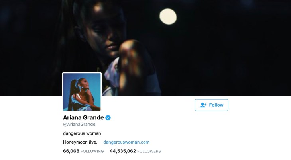Click the @ArianaGrande handle
Viewport: 291px width, 160px height.
(79, 125)
